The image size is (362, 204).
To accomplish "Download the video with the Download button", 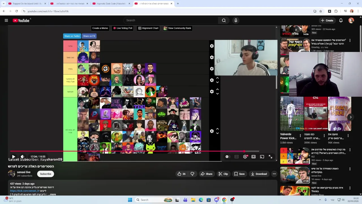I will pos(259,174).
